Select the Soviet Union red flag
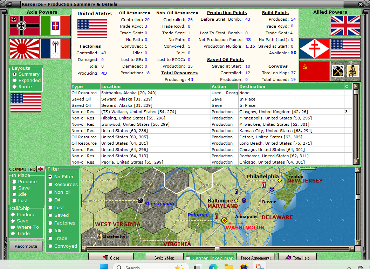Image resolution: width=370 pixels, height=269 pixels. coord(315,71)
